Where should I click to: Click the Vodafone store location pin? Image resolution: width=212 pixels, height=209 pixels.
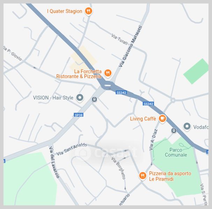pos(187,127)
